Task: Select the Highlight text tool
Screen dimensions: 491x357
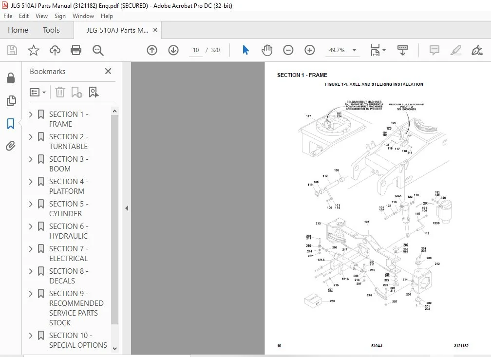Action: (x=455, y=50)
